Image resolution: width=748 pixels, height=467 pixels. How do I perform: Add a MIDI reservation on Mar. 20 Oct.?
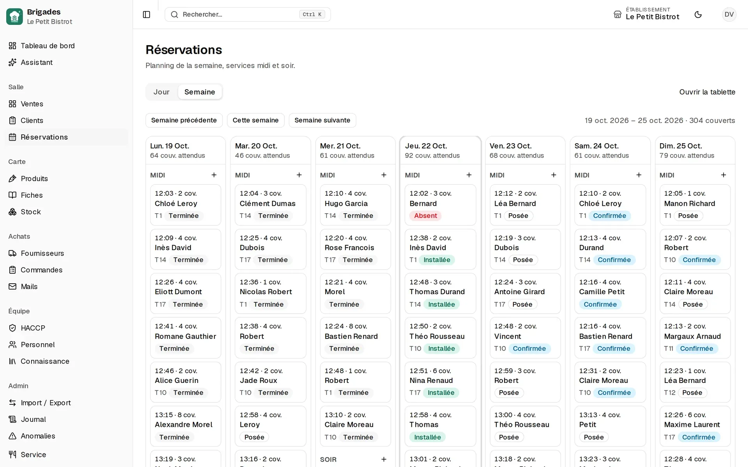tap(299, 175)
